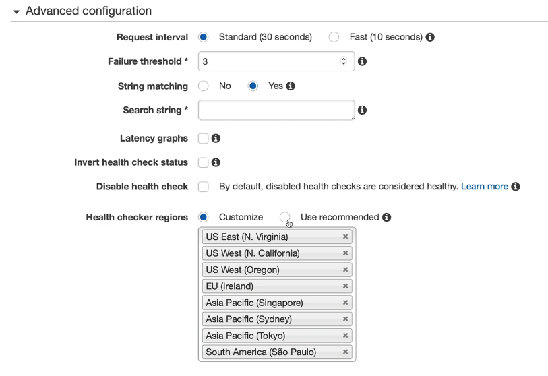Enable the Latency graphs checkbox

203,138
